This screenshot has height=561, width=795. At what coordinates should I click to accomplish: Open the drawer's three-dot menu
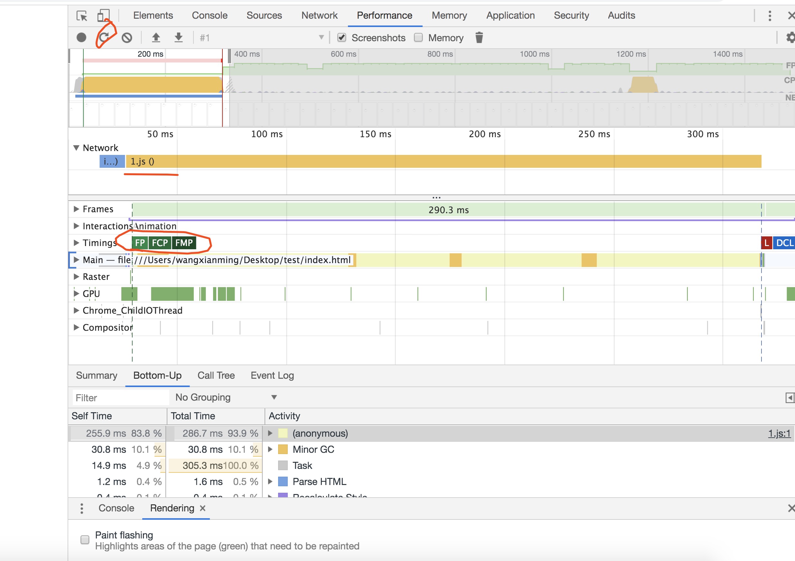click(82, 508)
